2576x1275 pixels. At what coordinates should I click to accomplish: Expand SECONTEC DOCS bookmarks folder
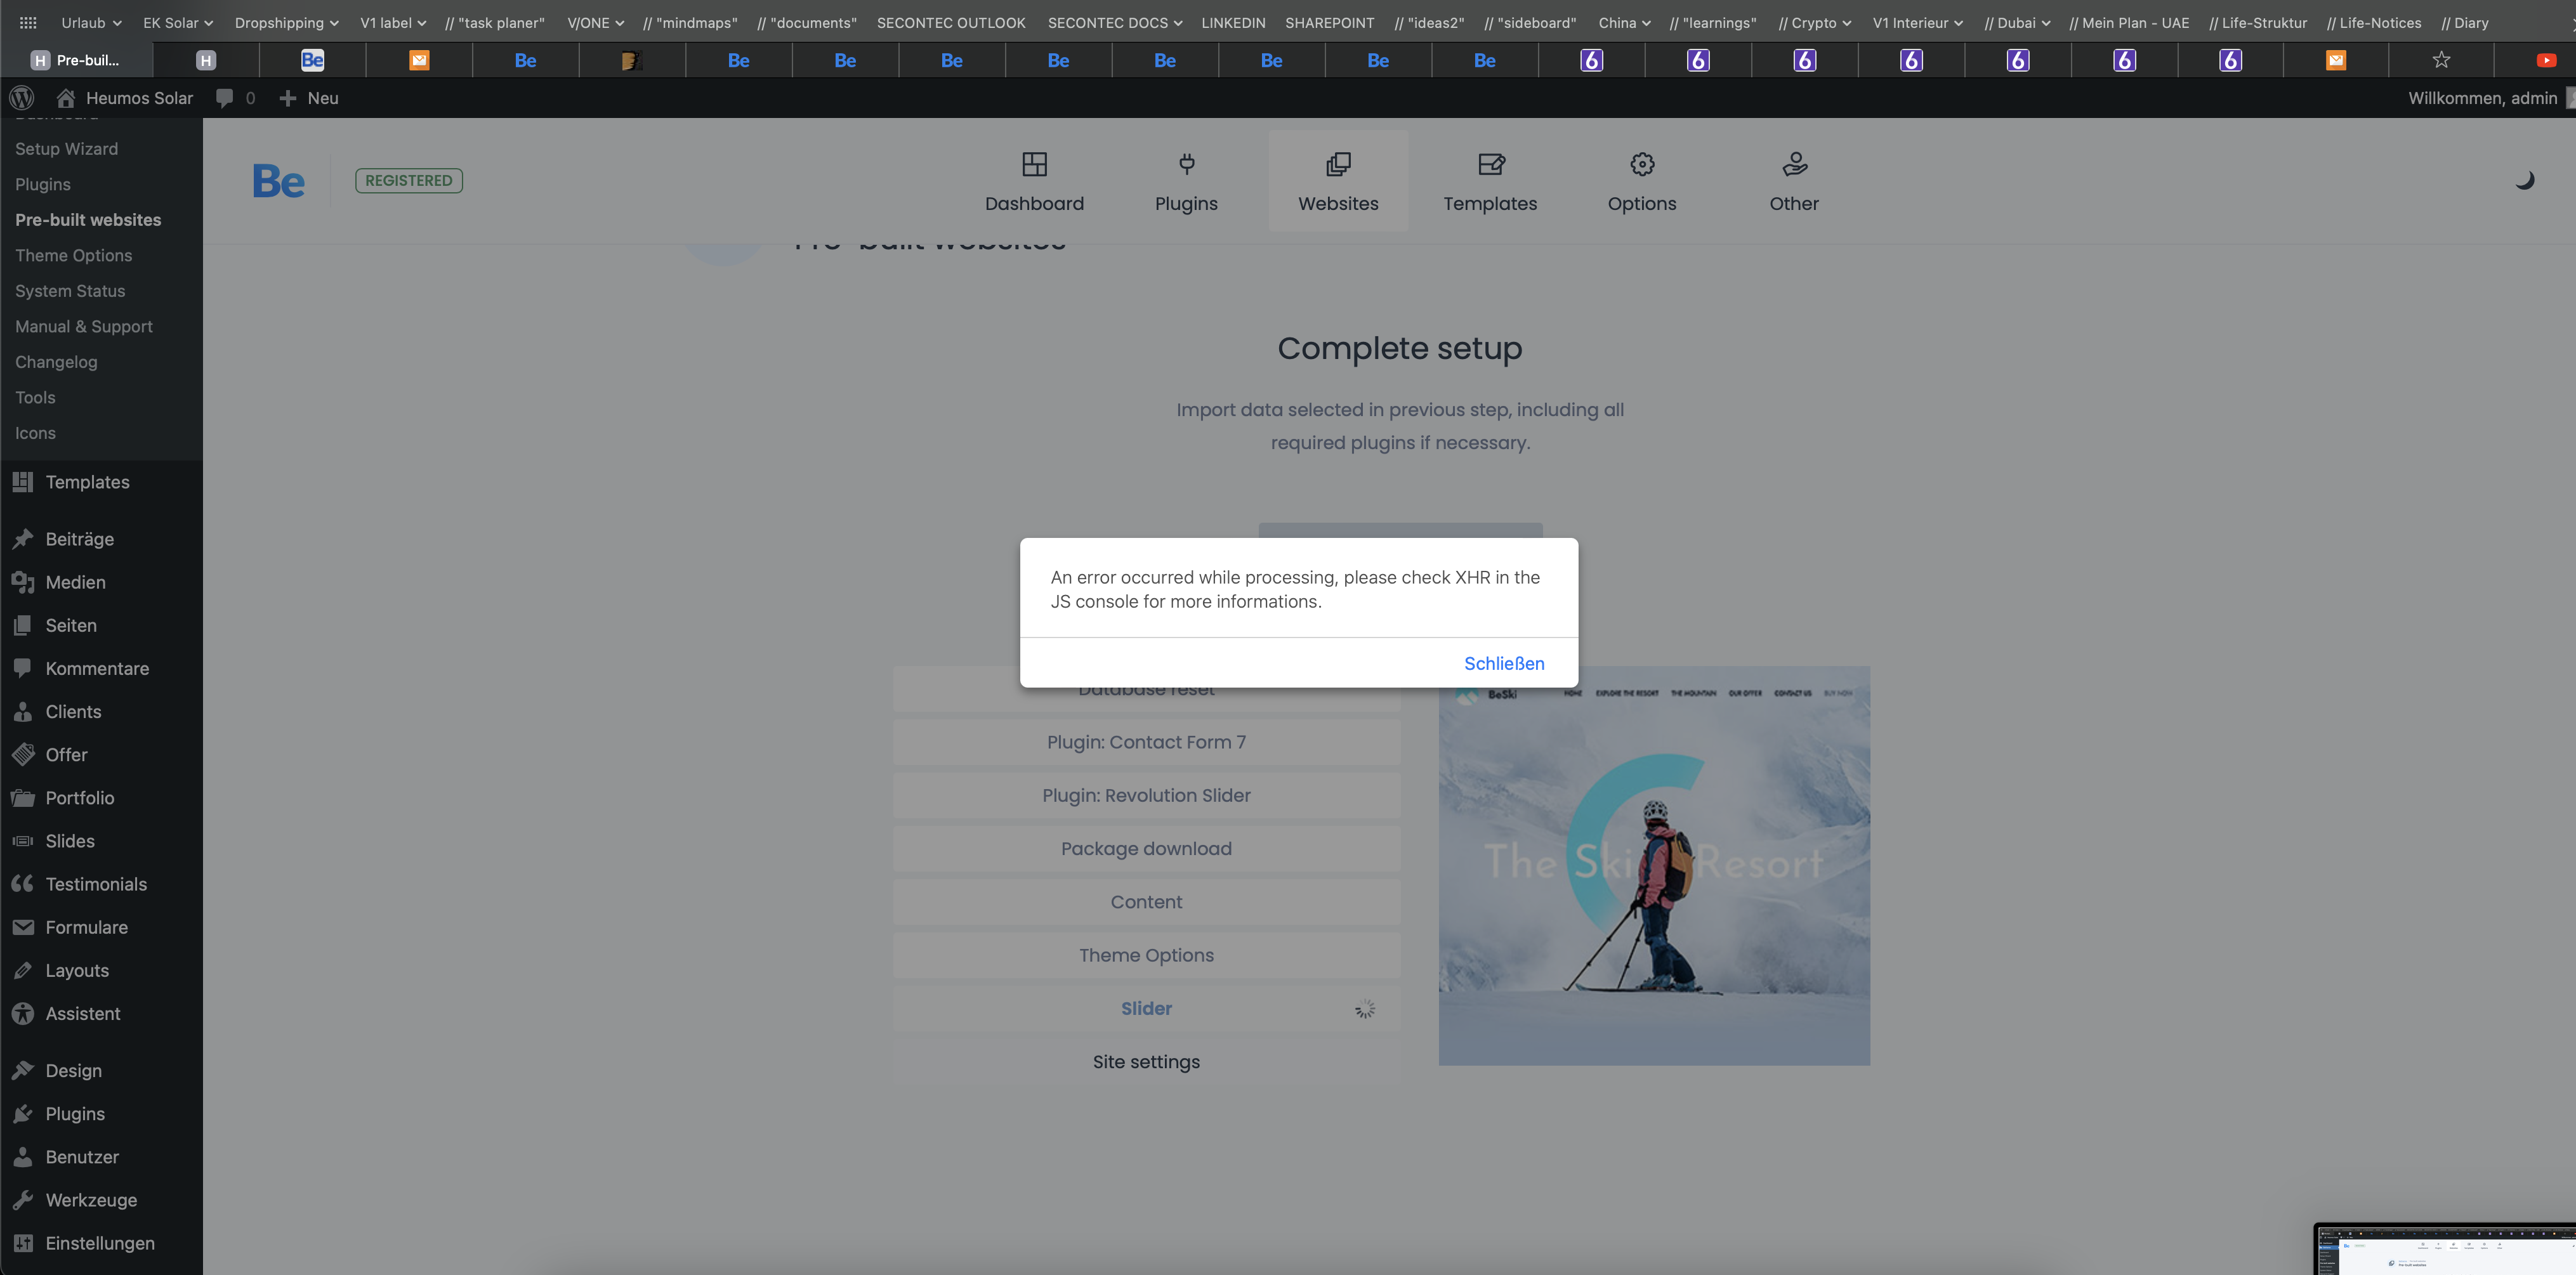coord(1114,22)
